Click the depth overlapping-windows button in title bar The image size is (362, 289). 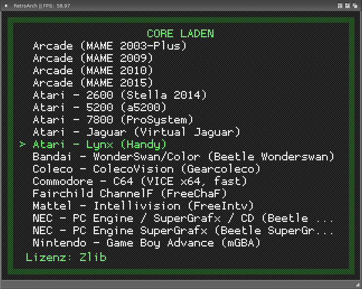click(x=355, y=6)
